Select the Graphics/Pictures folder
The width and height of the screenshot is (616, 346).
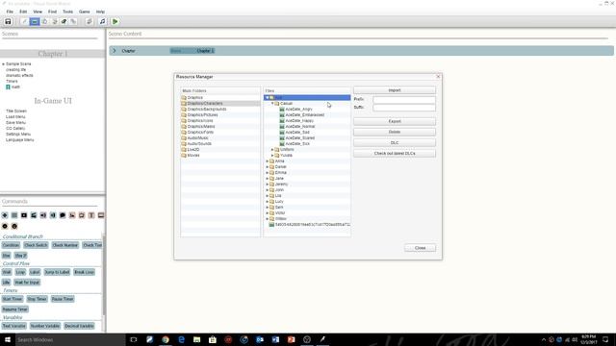[202, 115]
